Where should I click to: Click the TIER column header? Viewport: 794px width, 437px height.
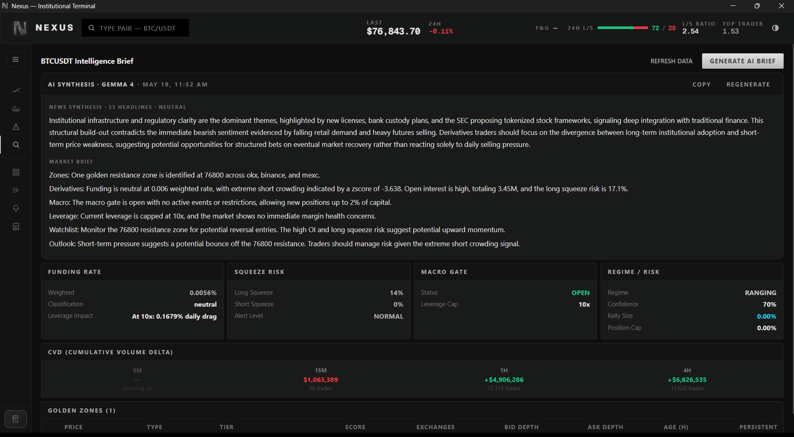(x=226, y=427)
